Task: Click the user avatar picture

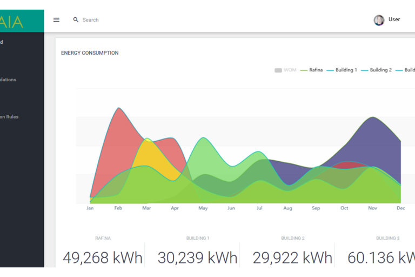Action: click(379, 20)
